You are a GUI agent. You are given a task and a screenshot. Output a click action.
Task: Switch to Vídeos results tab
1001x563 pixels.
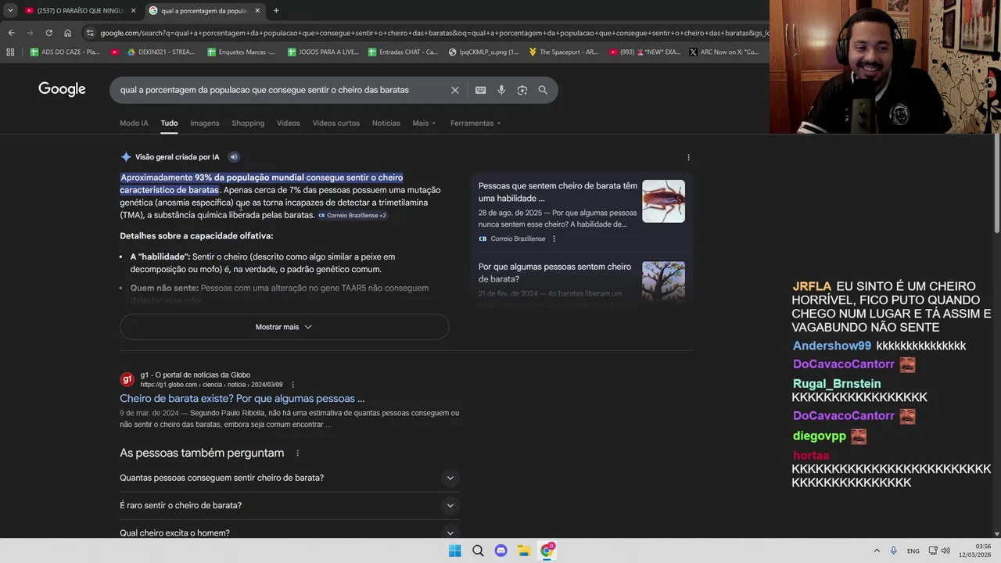(288, 123)
